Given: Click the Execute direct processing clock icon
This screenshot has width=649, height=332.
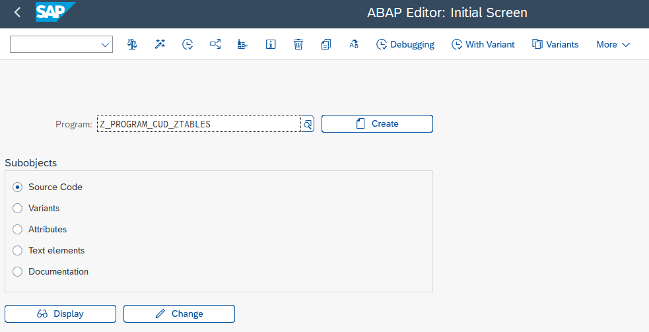Looking at the screenshot, I should point(188,44).
